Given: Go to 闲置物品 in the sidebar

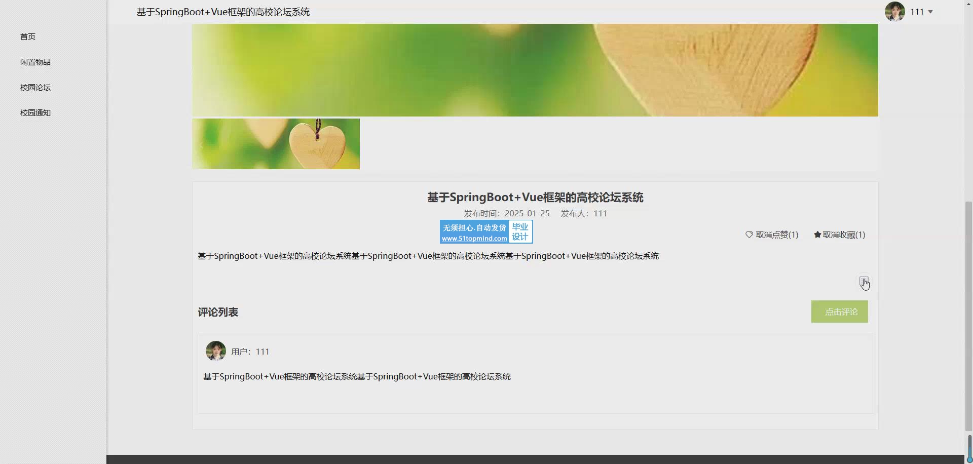Looking at the screenshot, I should (x=35, y=62).
